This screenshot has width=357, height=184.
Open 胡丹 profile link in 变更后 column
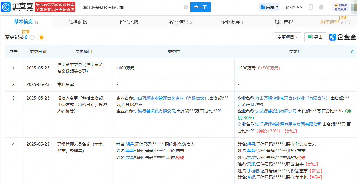[x=251, y=144]
